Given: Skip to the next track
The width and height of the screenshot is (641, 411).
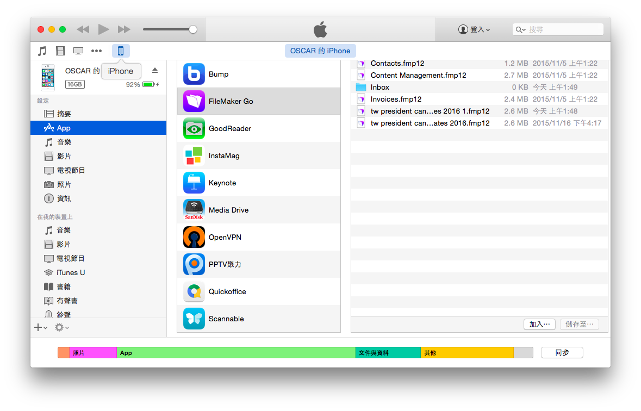Looking at the screenshot, I should 124,29.
